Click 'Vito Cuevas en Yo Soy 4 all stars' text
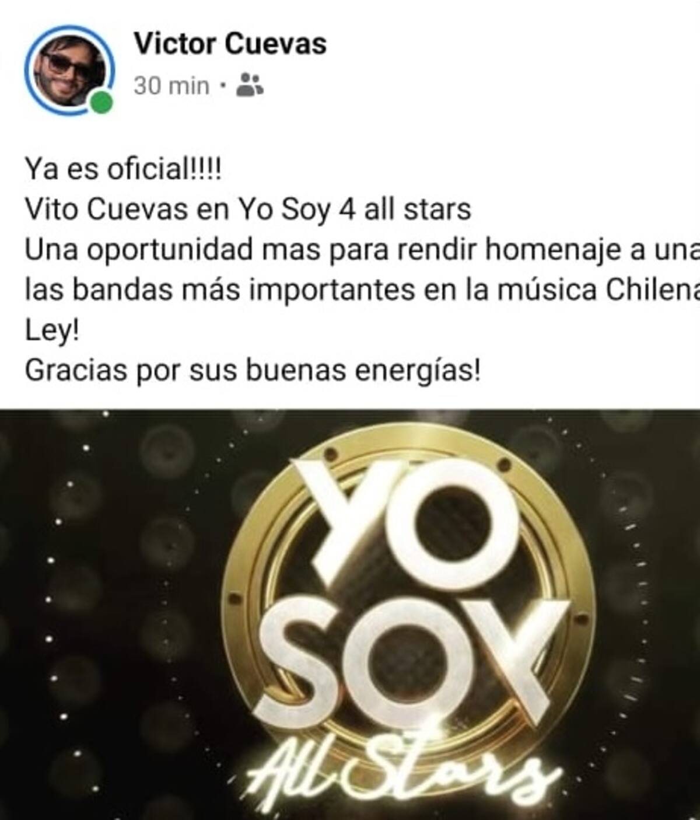The height and width of the screenshot is (820, 700). pyautogui.click(x=247, y=210)
